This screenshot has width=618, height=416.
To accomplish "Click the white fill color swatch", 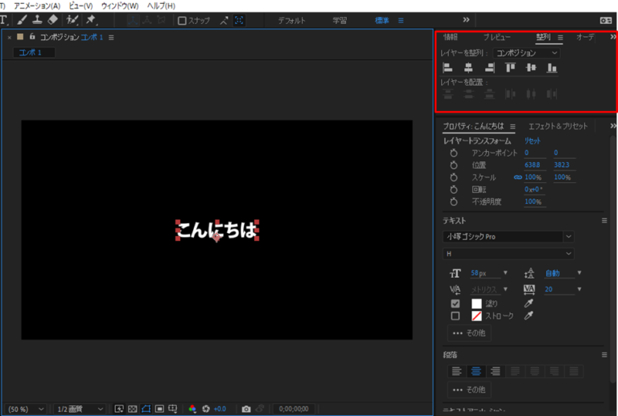I will (x=476, y=304).
